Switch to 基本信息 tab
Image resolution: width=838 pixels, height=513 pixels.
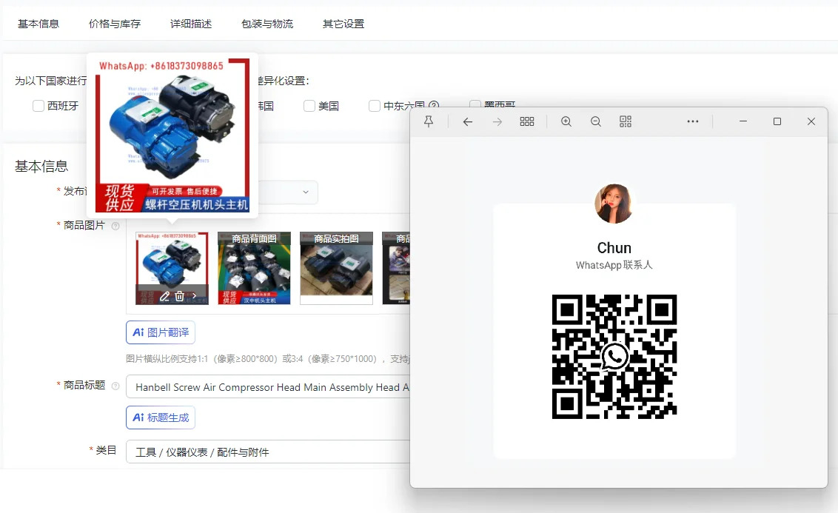click(x=38, y=24)
